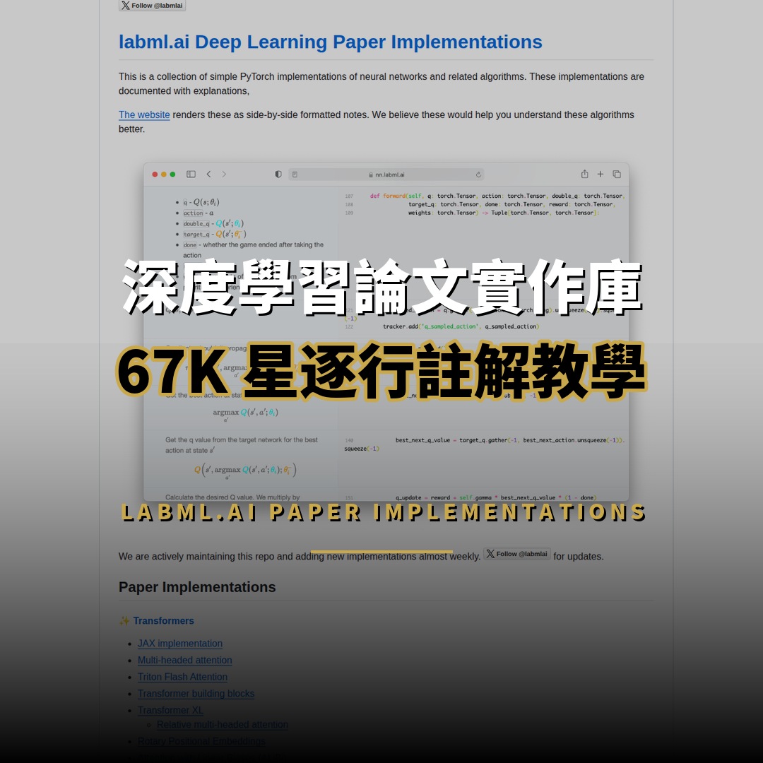Click the sidebar toggle icon in the screenshot
Image resolution: width=763 pixels, height=763 pixels.
191,175
